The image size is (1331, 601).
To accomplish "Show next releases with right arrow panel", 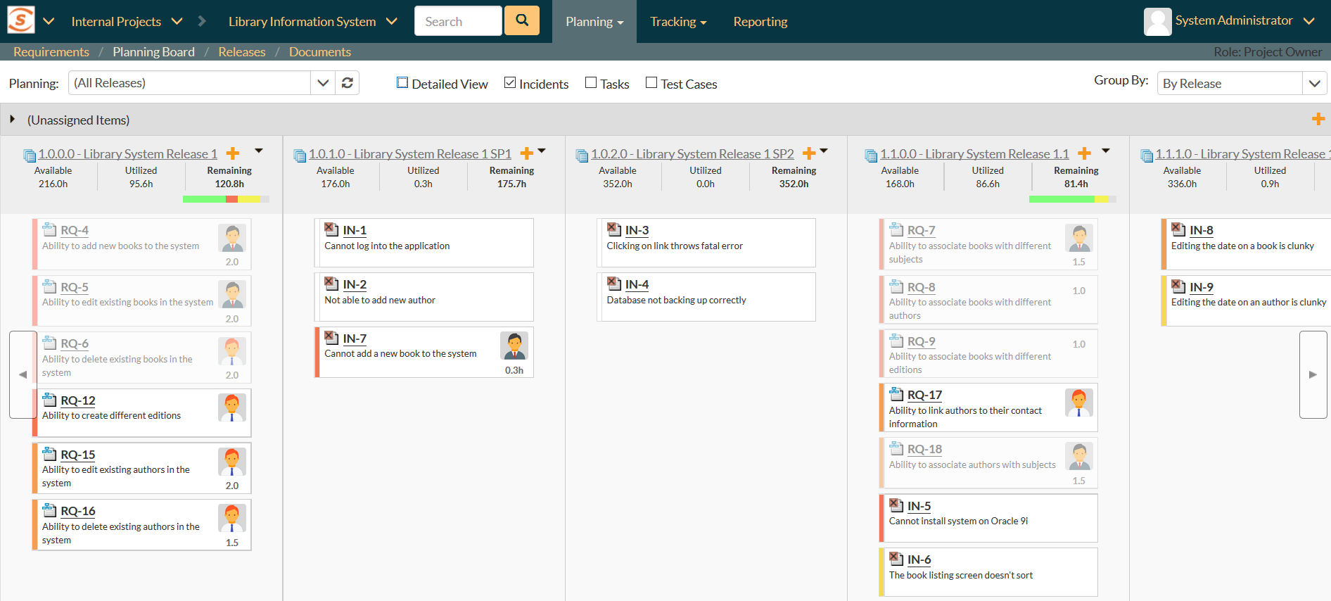I will [x=1313, y=374].
